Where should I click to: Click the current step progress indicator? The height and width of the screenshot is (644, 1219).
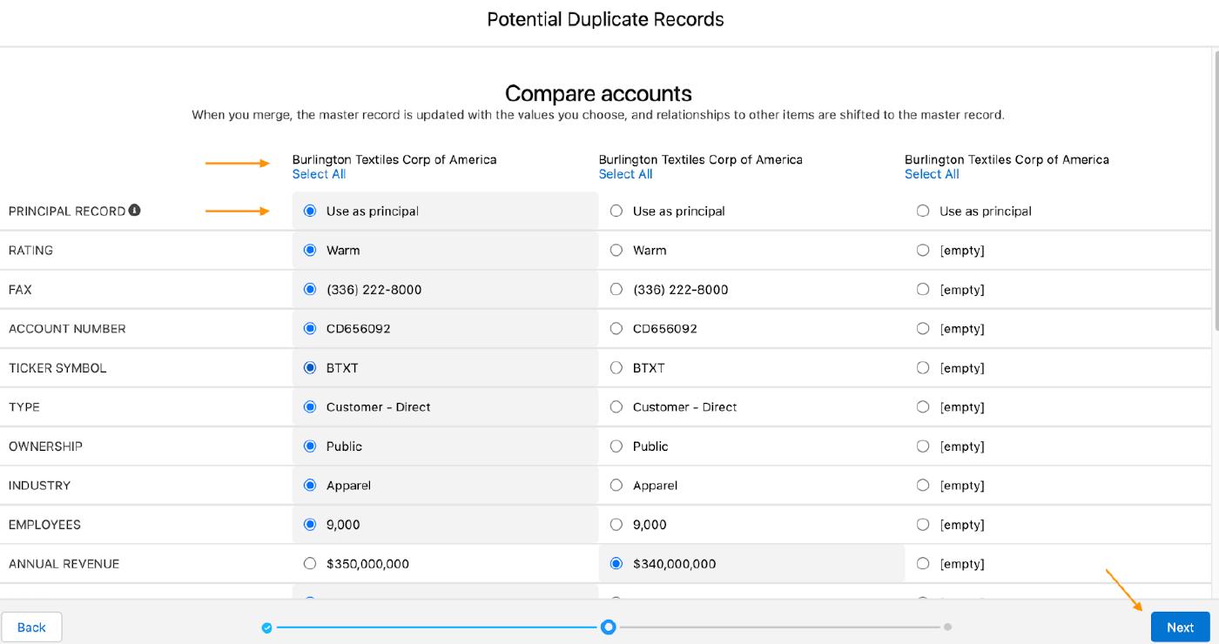point(609,627)
